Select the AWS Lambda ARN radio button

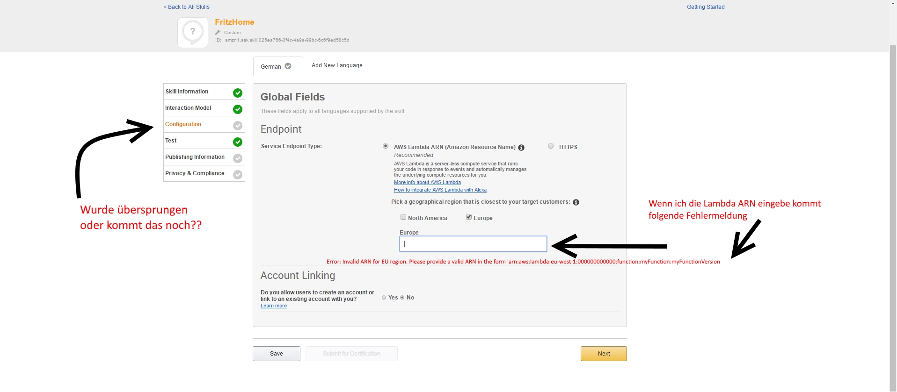click(386, 146)
